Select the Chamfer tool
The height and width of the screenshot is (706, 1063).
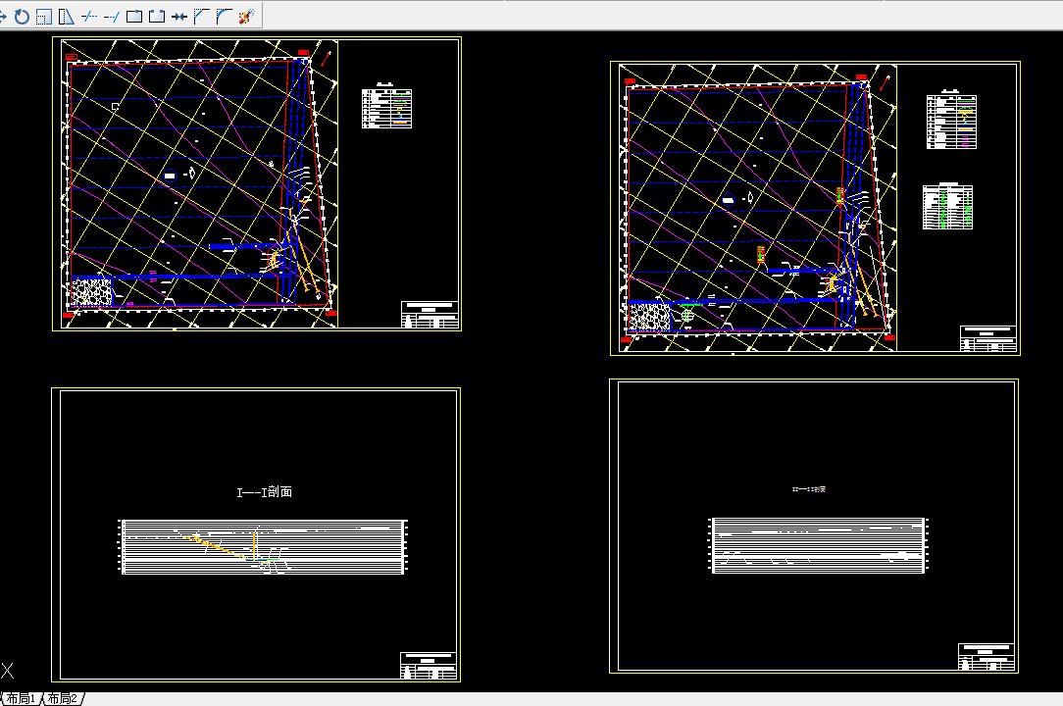[x=201, y=17]
